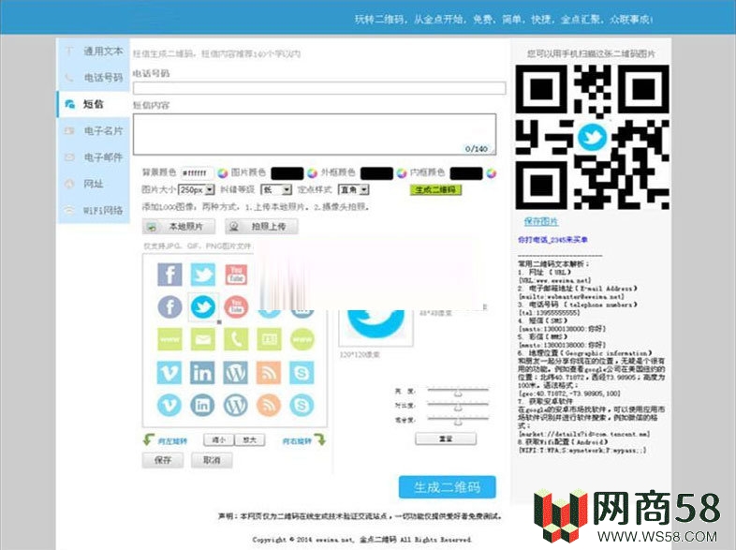The height and width of the screenshot is (550, 736).
Task: Click the 缩小 shrink button
Action: coord(219,440)
